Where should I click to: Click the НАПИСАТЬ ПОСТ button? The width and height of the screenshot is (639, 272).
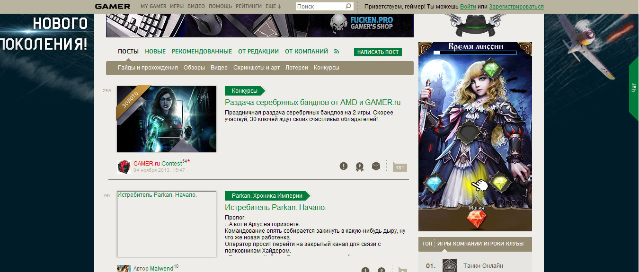[378, 52]
